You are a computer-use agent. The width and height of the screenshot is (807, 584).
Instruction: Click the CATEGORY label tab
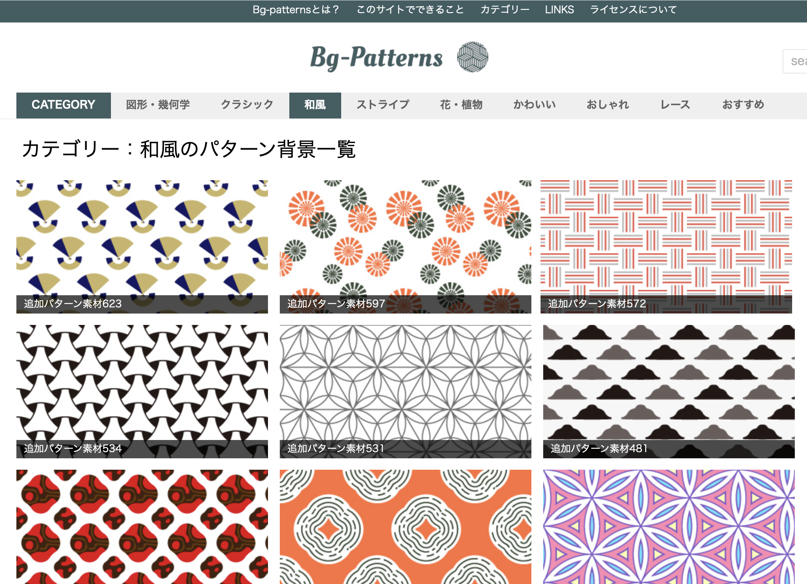[64, 105]
